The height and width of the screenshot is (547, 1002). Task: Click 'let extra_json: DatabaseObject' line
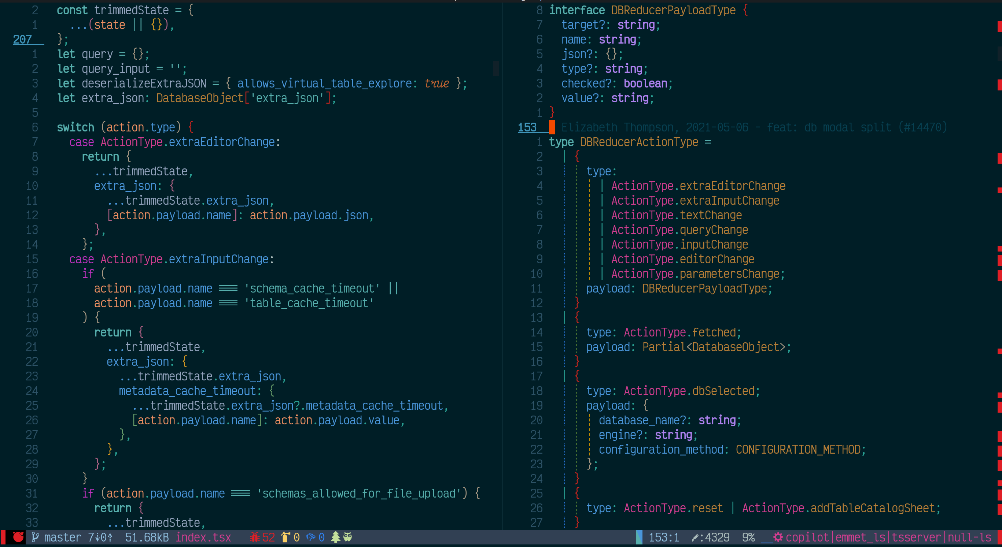(197, 98)
